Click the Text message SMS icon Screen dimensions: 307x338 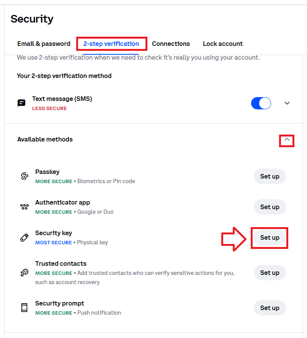22,103
